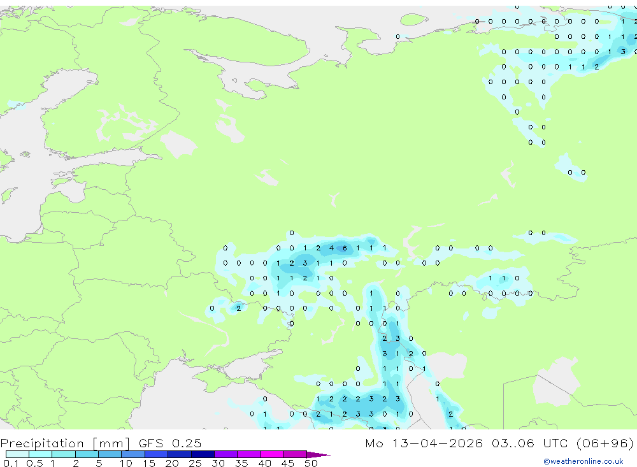The height and width of the screenshot is (467, 637).
Task: Select the 0.1–0.5 mm legend color swatch
Action: pos(17,454)
